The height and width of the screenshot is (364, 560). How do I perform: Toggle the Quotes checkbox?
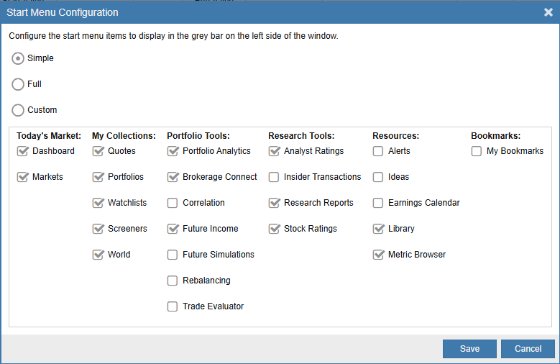(98, 151)
